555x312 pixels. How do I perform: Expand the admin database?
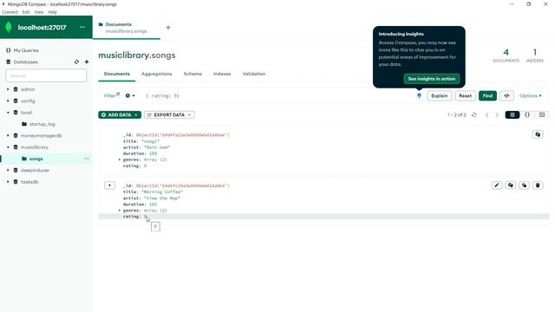click(x=8, y=89)
